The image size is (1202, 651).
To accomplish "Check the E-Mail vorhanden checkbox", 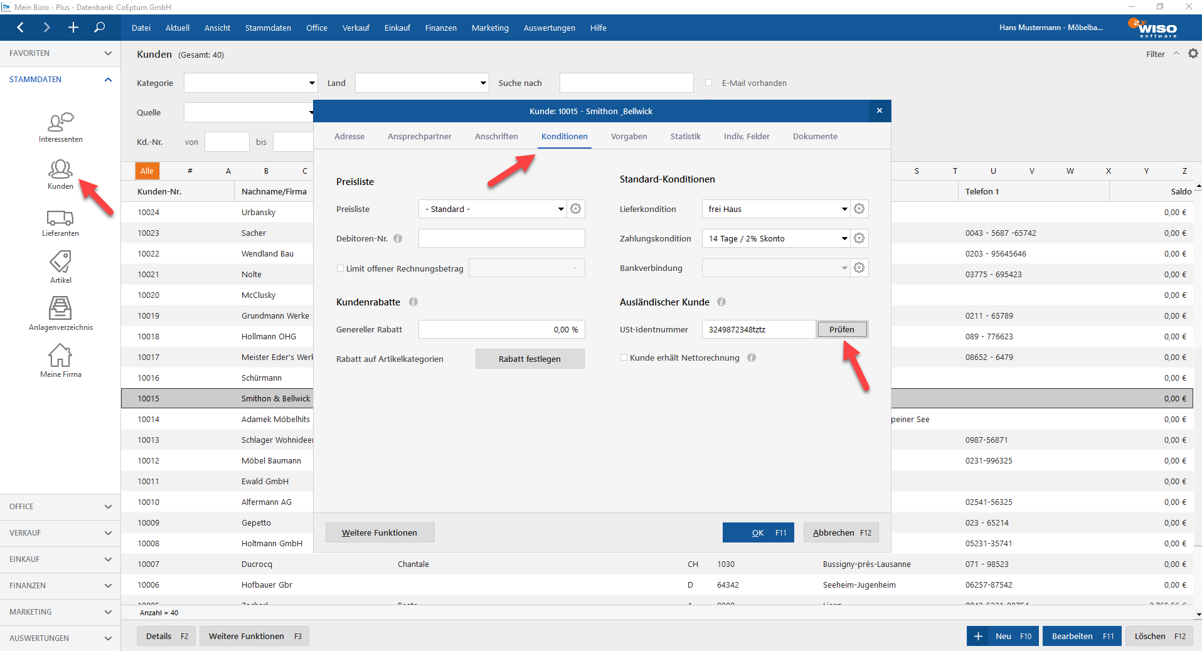I will (x=709, y=83).
